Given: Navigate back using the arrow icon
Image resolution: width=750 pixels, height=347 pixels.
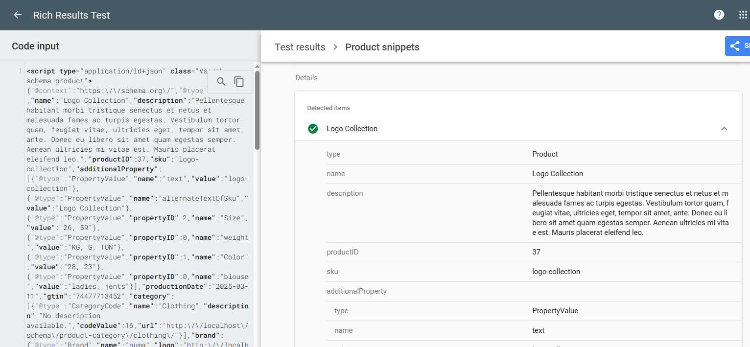Looking at the screenshot, I should 18,15.
